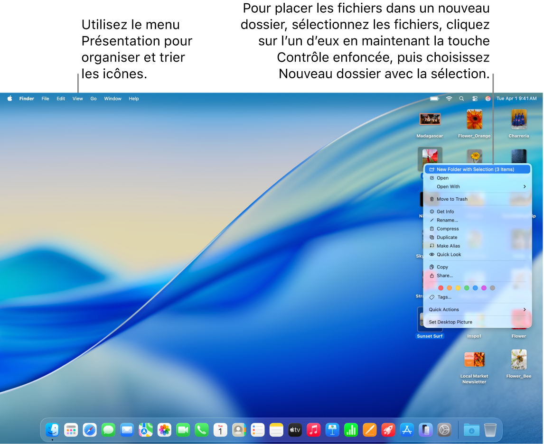Expand the Open With submenu
544x444 pixels.
pyautogui.click(x=477, y=186)
